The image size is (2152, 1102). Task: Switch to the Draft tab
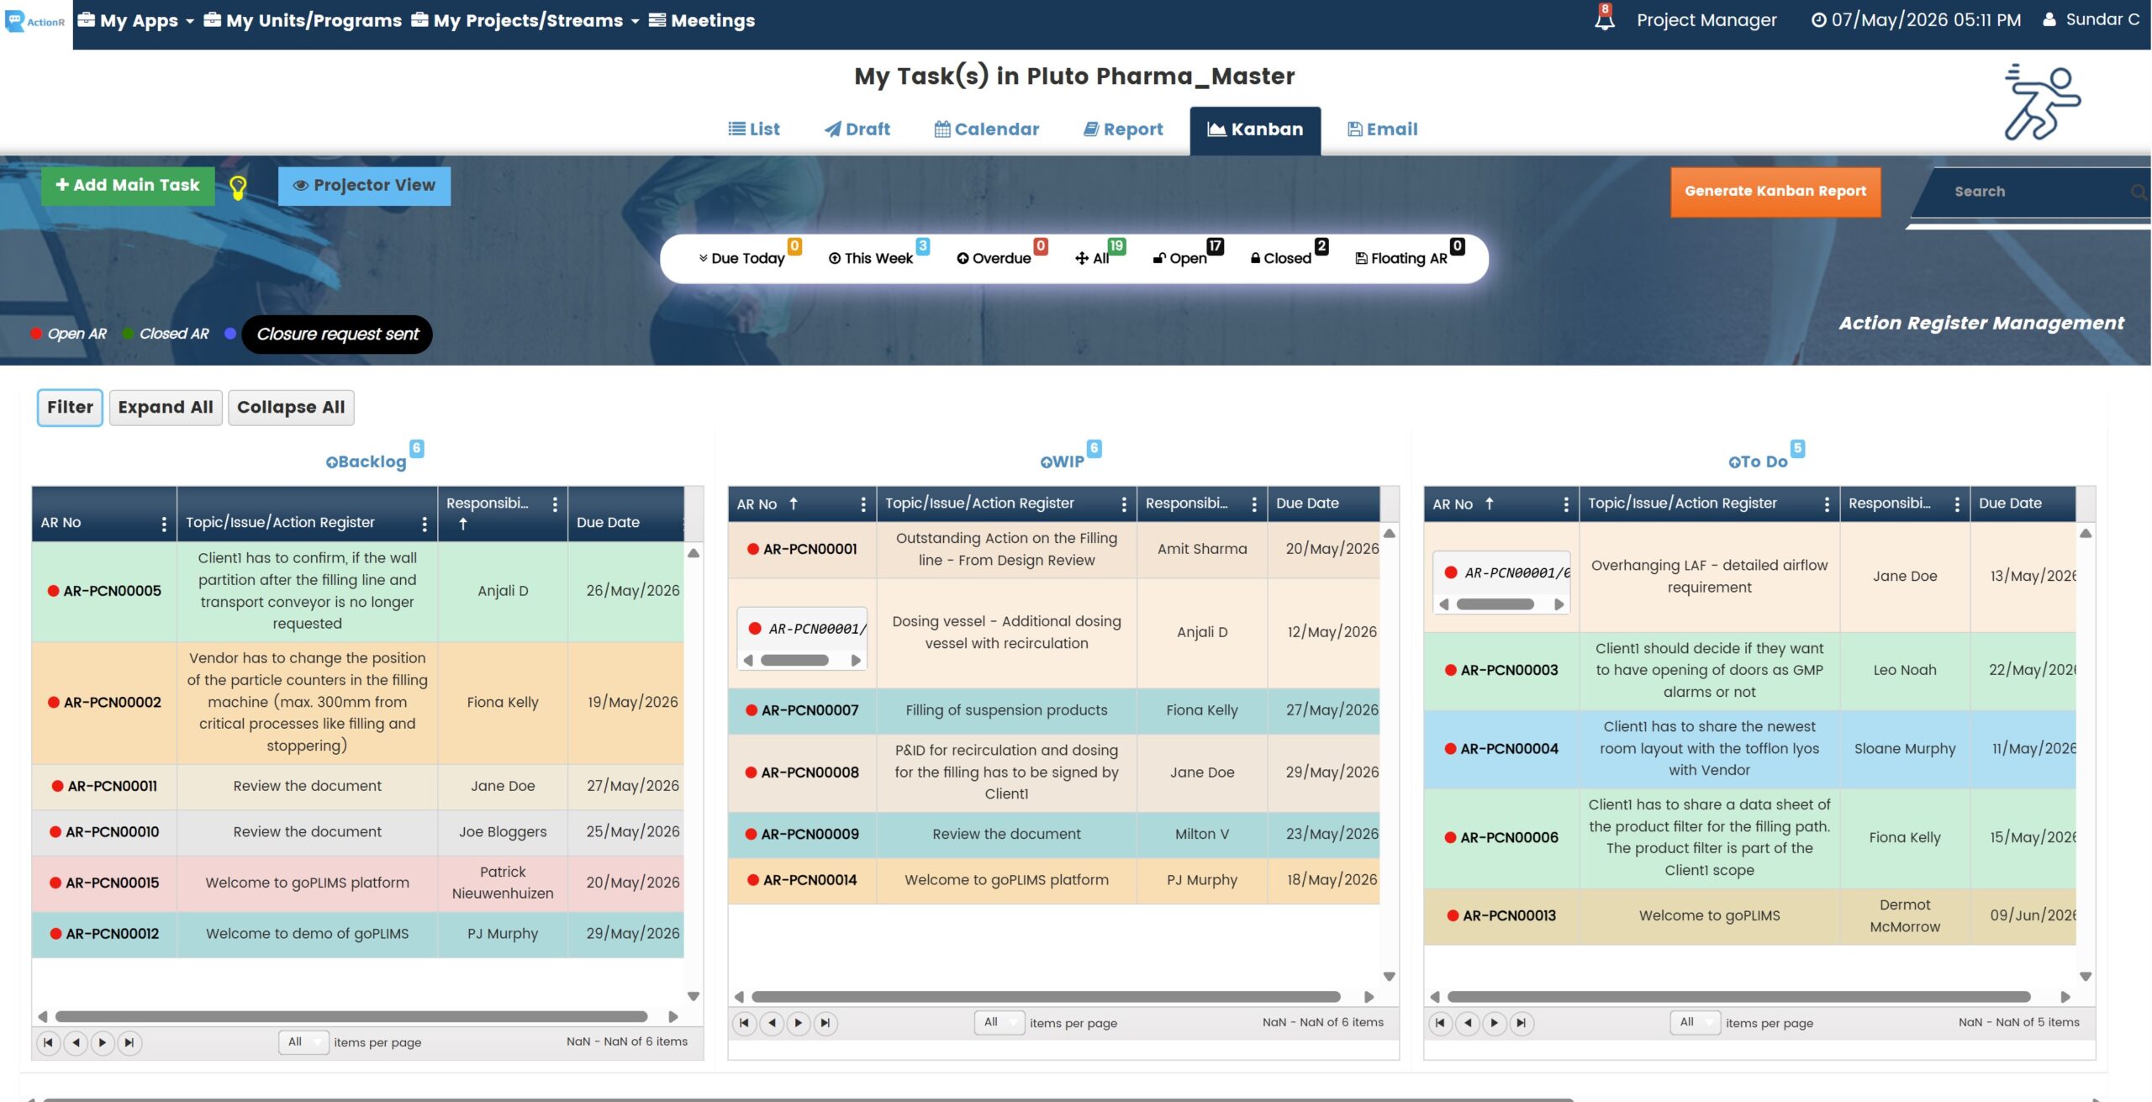click(x=857, y=129)
